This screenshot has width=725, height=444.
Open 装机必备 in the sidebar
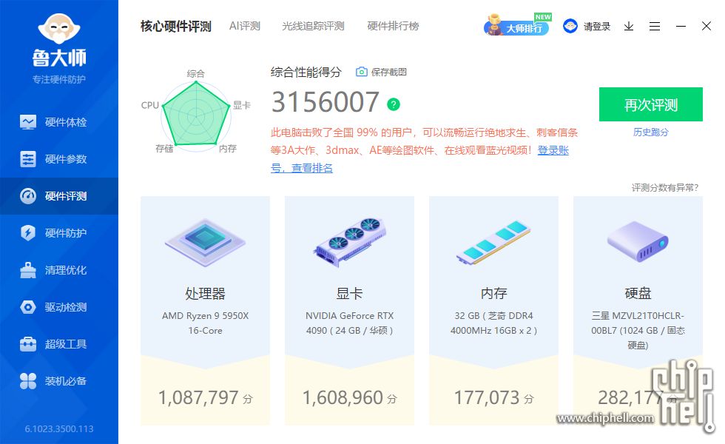[59, 381]
